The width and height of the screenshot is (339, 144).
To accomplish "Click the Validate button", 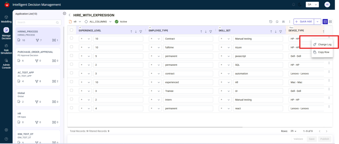I will (x=298, y=139).
